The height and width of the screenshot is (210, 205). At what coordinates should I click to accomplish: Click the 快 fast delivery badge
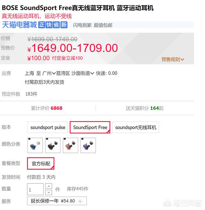click(x=49, y=25)
